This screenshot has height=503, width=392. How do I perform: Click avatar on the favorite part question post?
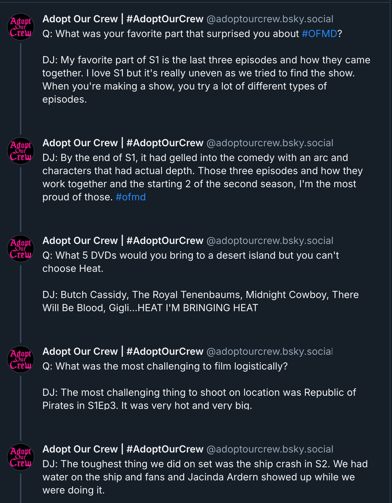(21, 27)
